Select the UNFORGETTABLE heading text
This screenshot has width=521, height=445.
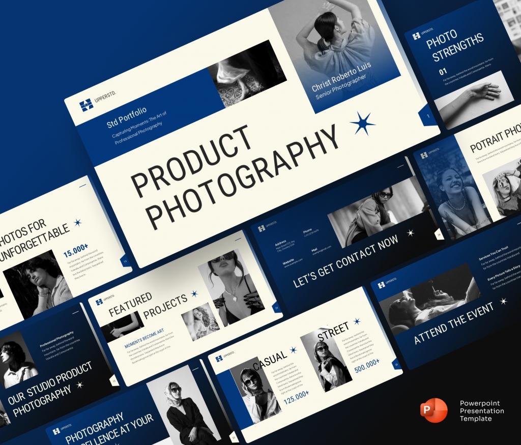point(35,243)
